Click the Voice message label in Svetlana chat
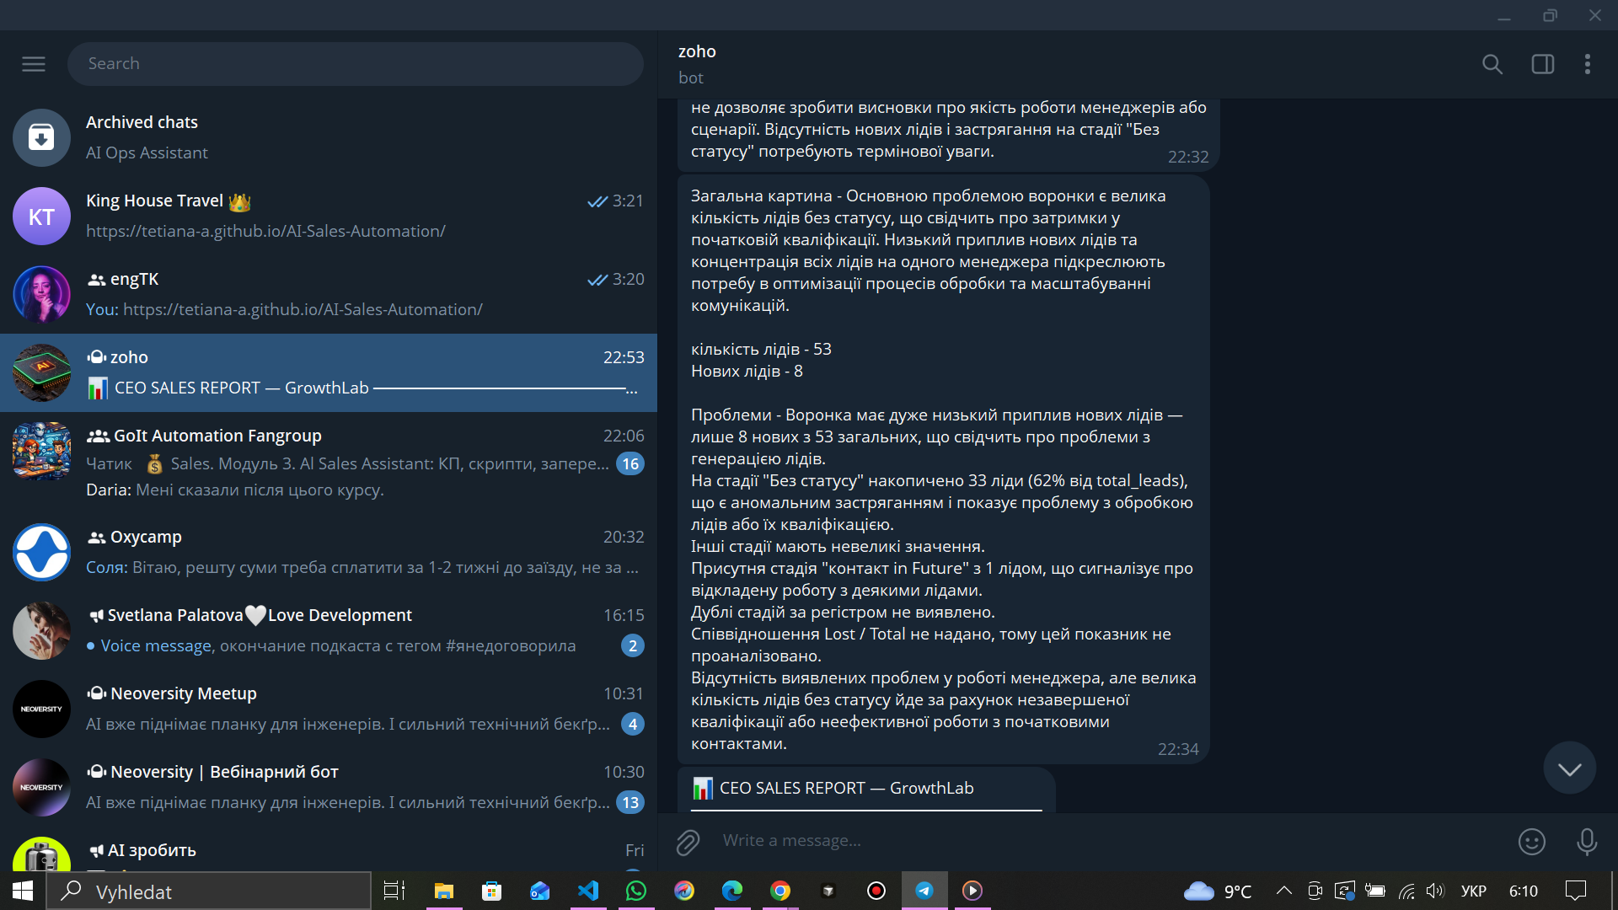This screenshot has width=1618, height=910. 156,645
